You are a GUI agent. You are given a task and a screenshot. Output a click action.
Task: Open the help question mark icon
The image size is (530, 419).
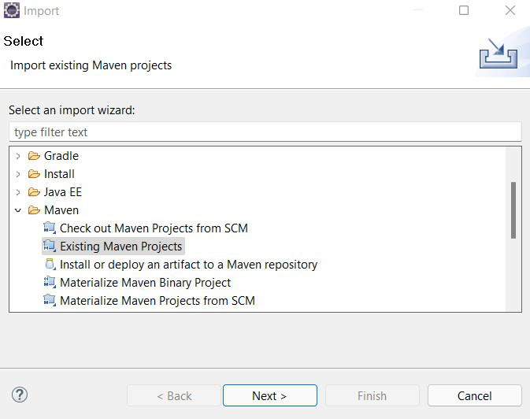coord(20,395)
